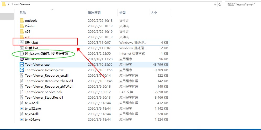Open the 91rjz.com internet shortcut
The image size is (261, 130).
[46, 54]
